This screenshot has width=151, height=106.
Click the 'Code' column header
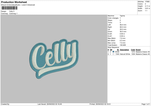point(133,50)
